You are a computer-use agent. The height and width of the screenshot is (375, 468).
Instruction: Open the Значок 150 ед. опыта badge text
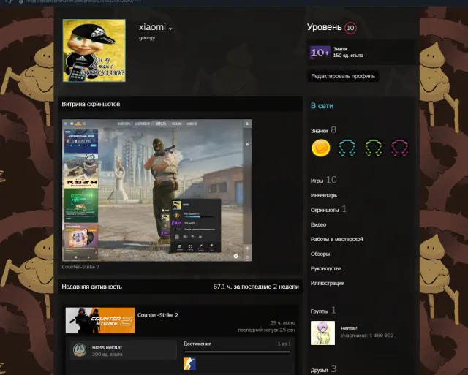tap(348, 52)
